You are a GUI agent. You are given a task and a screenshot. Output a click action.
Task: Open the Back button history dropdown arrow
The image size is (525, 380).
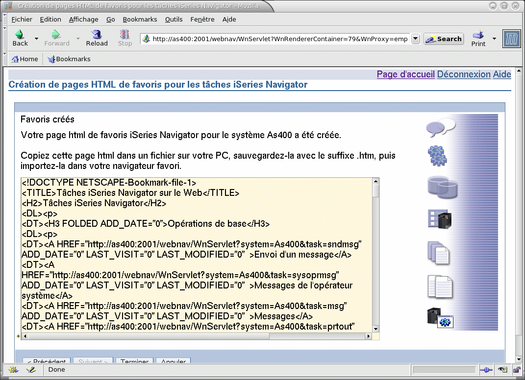[x=36, y=39]
